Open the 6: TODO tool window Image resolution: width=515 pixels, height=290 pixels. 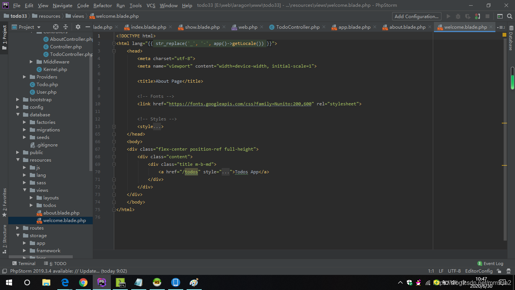tap(55, 264)
